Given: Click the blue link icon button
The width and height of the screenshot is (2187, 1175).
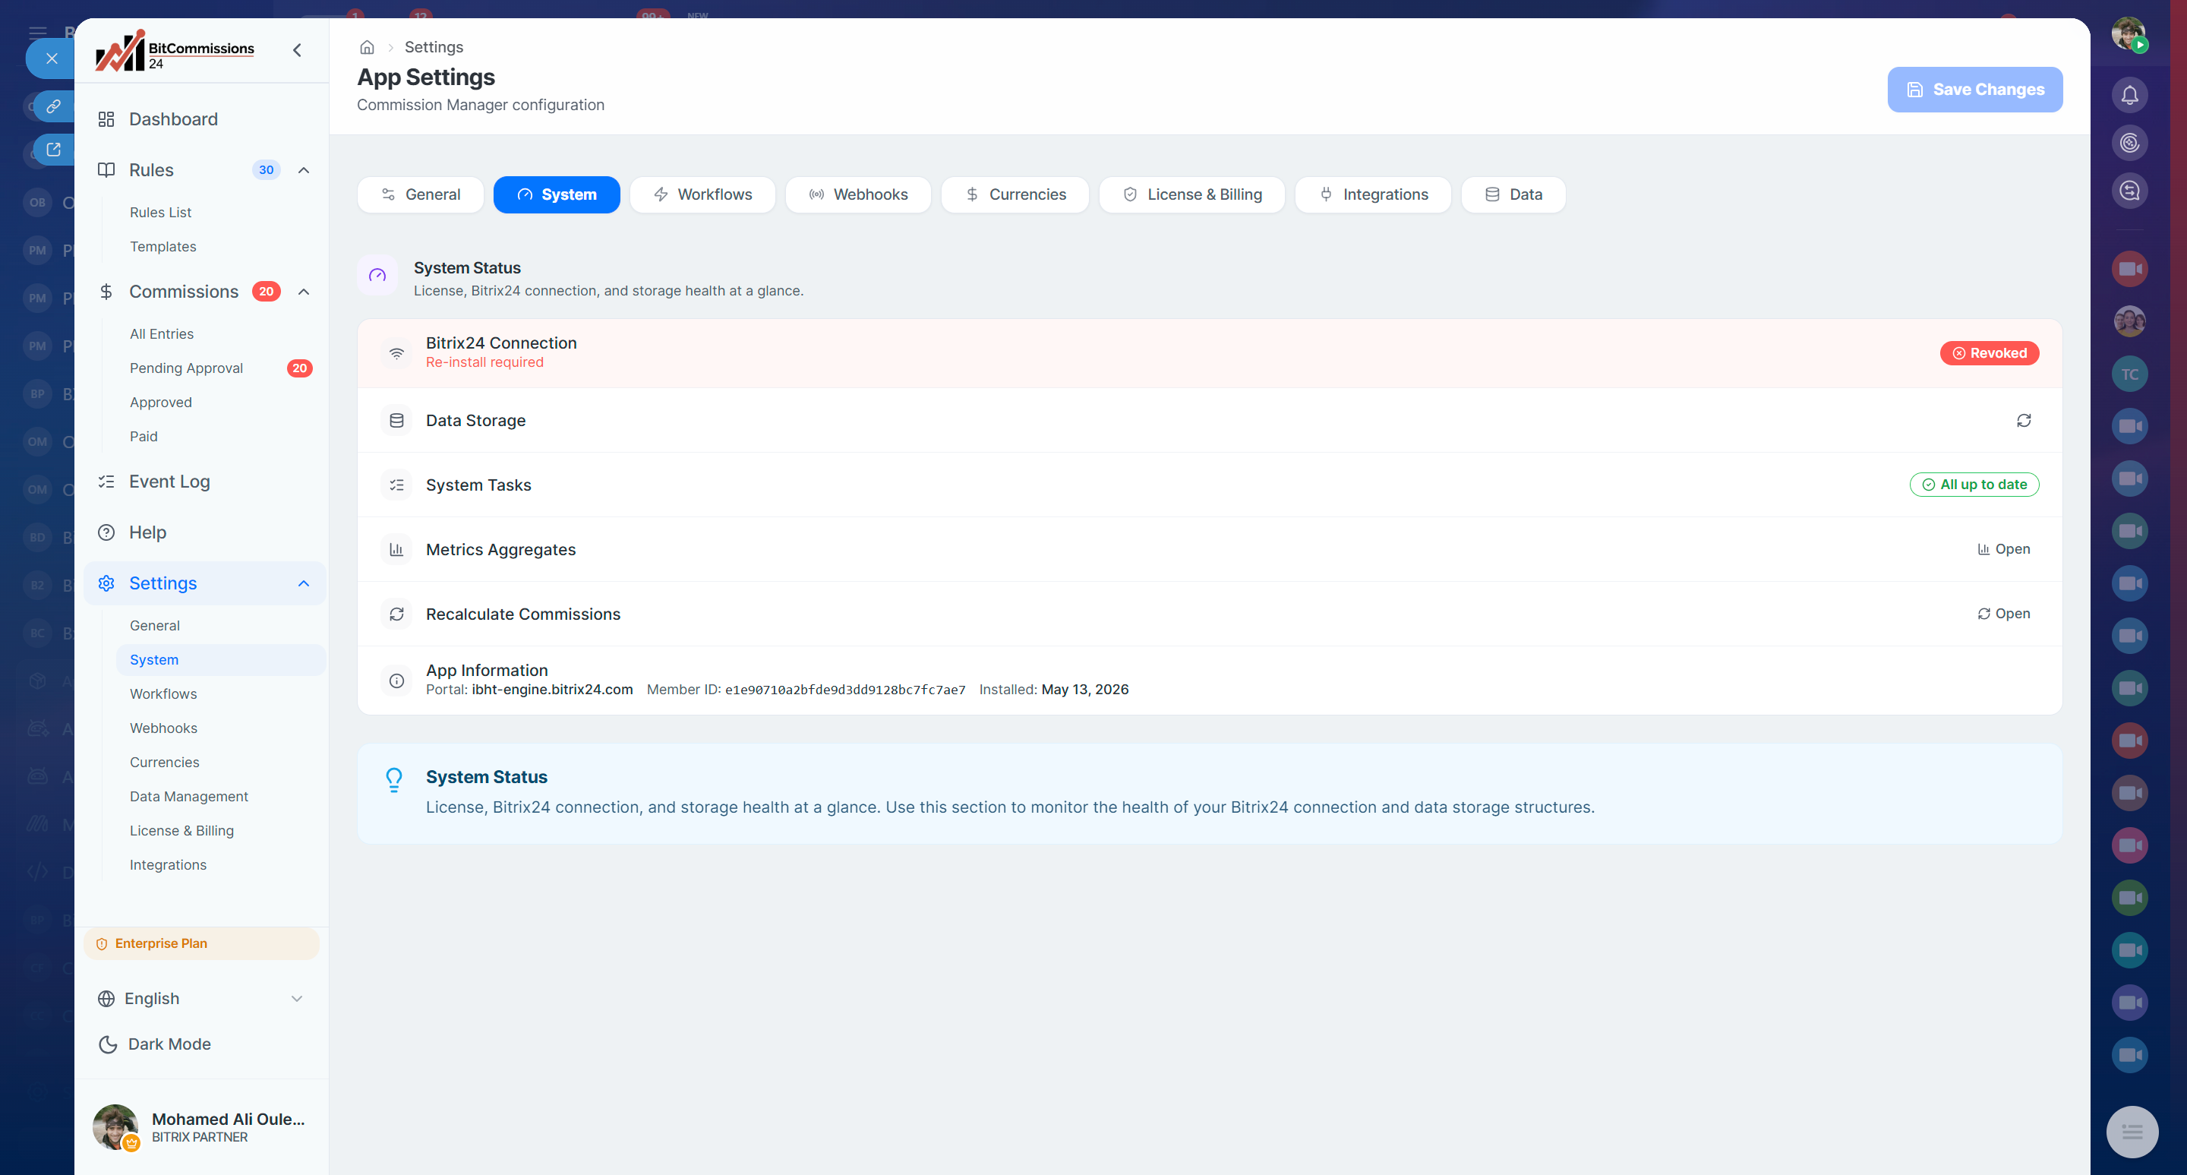Looking at the screenshot, I should [53, 106].
